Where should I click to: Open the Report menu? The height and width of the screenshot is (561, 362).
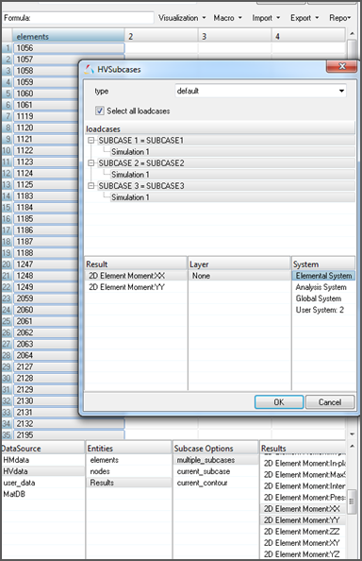(x=340, y=18)
